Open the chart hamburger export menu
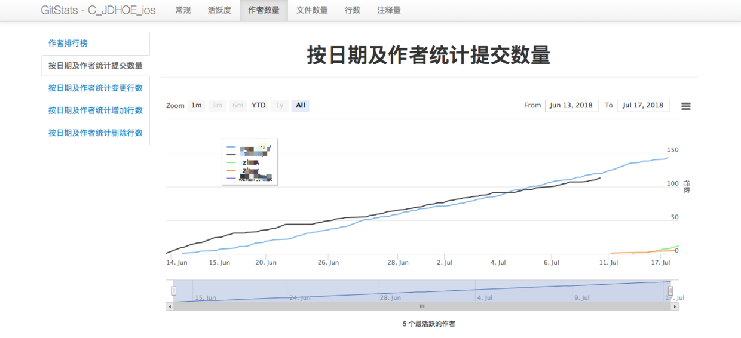 coord(686,106)
